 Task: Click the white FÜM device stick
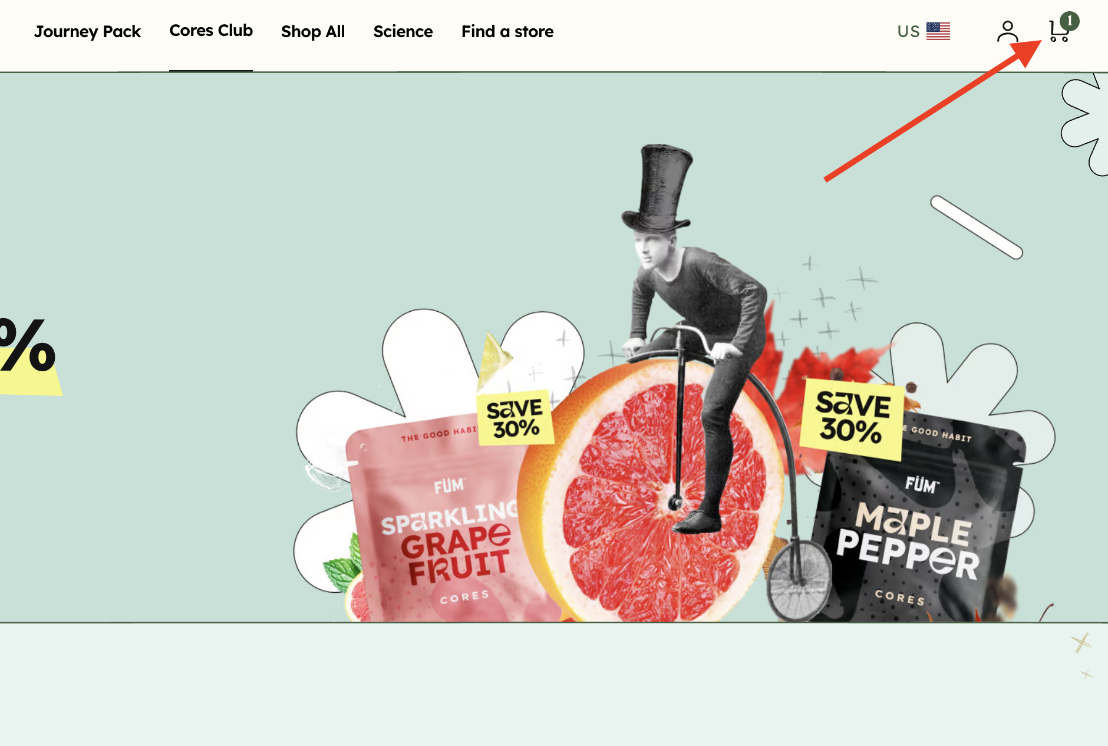coord(977,227)
